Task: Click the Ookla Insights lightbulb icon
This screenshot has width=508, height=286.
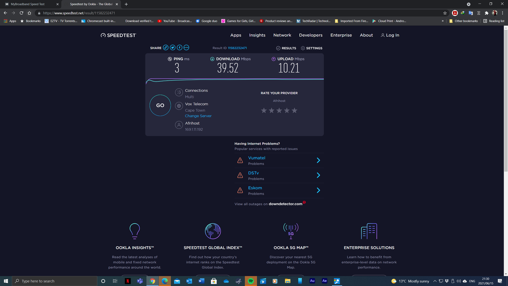Action: (135, 231)
